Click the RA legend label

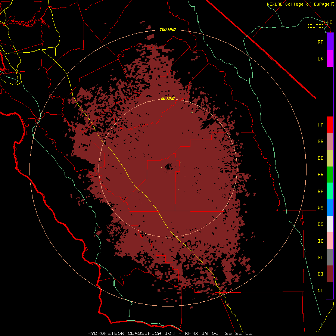click(x=320, y=192)
